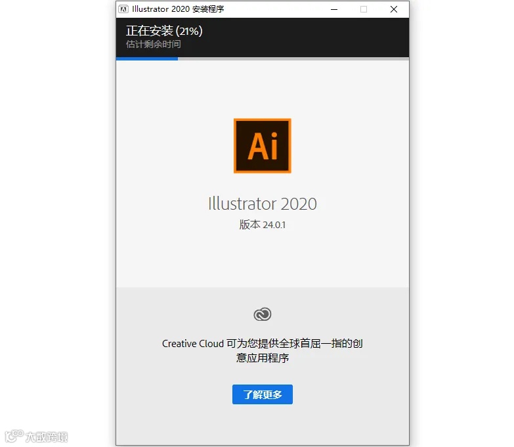Close the Illustrator 2020 installer window
Viewport: 514px width, 447px height.
coord(394,9)
